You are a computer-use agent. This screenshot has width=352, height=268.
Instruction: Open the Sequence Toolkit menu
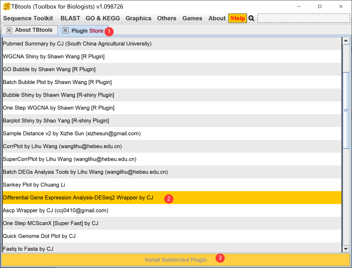pyautogui.click(x=28, y=18)
